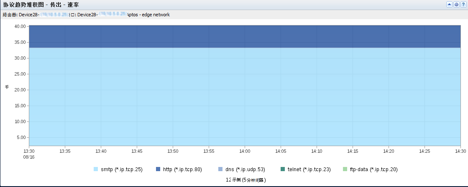
Task: Click the 13:45 time axis label
Action: 137,151
